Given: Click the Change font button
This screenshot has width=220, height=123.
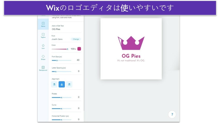Looking at the screenshot, I should (76, 39).
